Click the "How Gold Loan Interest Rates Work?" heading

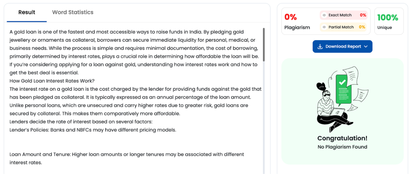[52, 81]
